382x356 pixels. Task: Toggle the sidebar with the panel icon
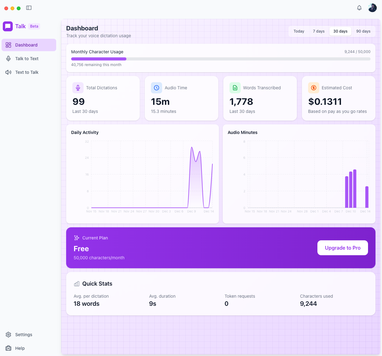point(29,8)
